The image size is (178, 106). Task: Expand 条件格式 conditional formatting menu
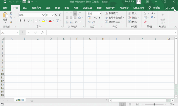point(112,13)
